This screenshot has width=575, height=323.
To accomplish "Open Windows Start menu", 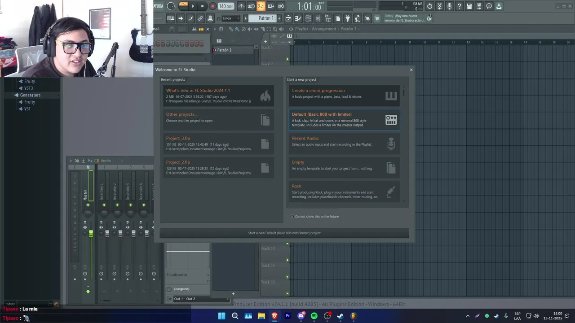I will 221,316.
